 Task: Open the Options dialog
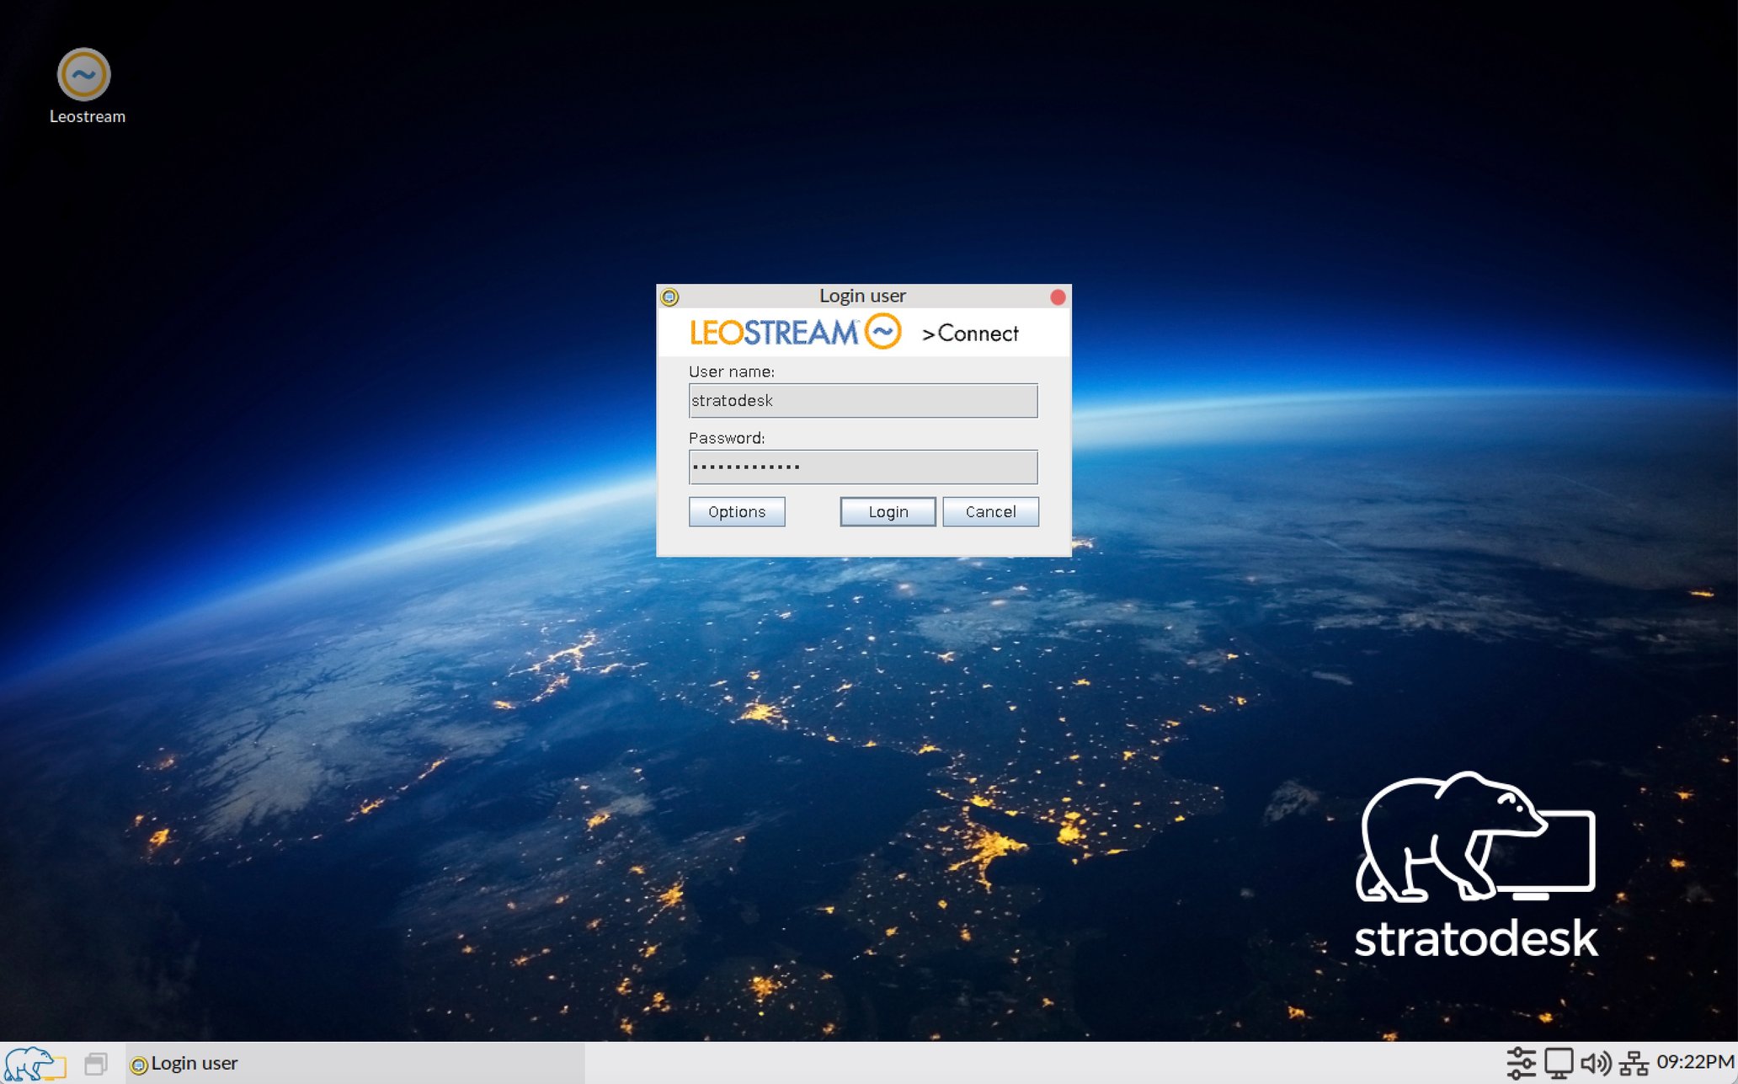[x=736, y=511]
